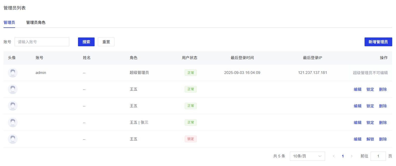Click 编辑 in the 王五 | 张三 row
Screen dimensions: 396x166
click(x=358, y=122)
